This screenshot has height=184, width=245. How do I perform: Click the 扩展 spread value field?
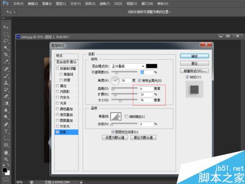coord(146,94)
